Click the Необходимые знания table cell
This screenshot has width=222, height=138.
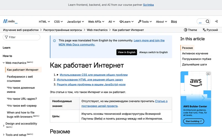pyautogui.click(x=65, y=104)
